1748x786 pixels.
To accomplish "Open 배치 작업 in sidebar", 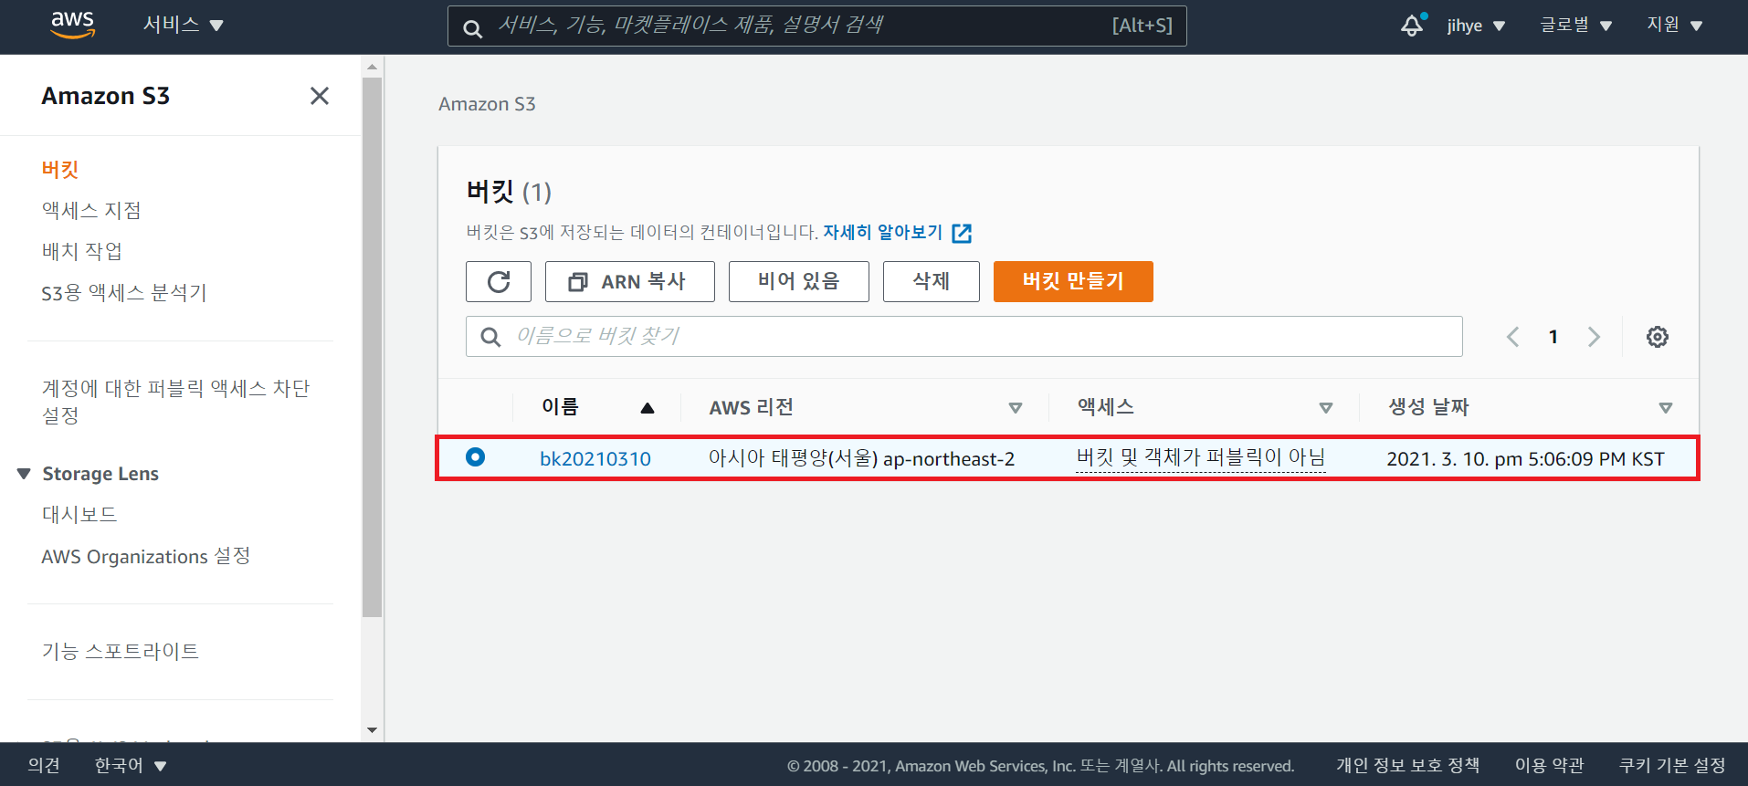I will point(82,251).
